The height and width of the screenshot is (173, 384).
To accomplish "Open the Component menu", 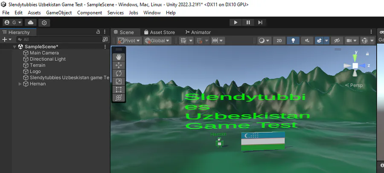I will pyautogui.click(x=90, y=13).
